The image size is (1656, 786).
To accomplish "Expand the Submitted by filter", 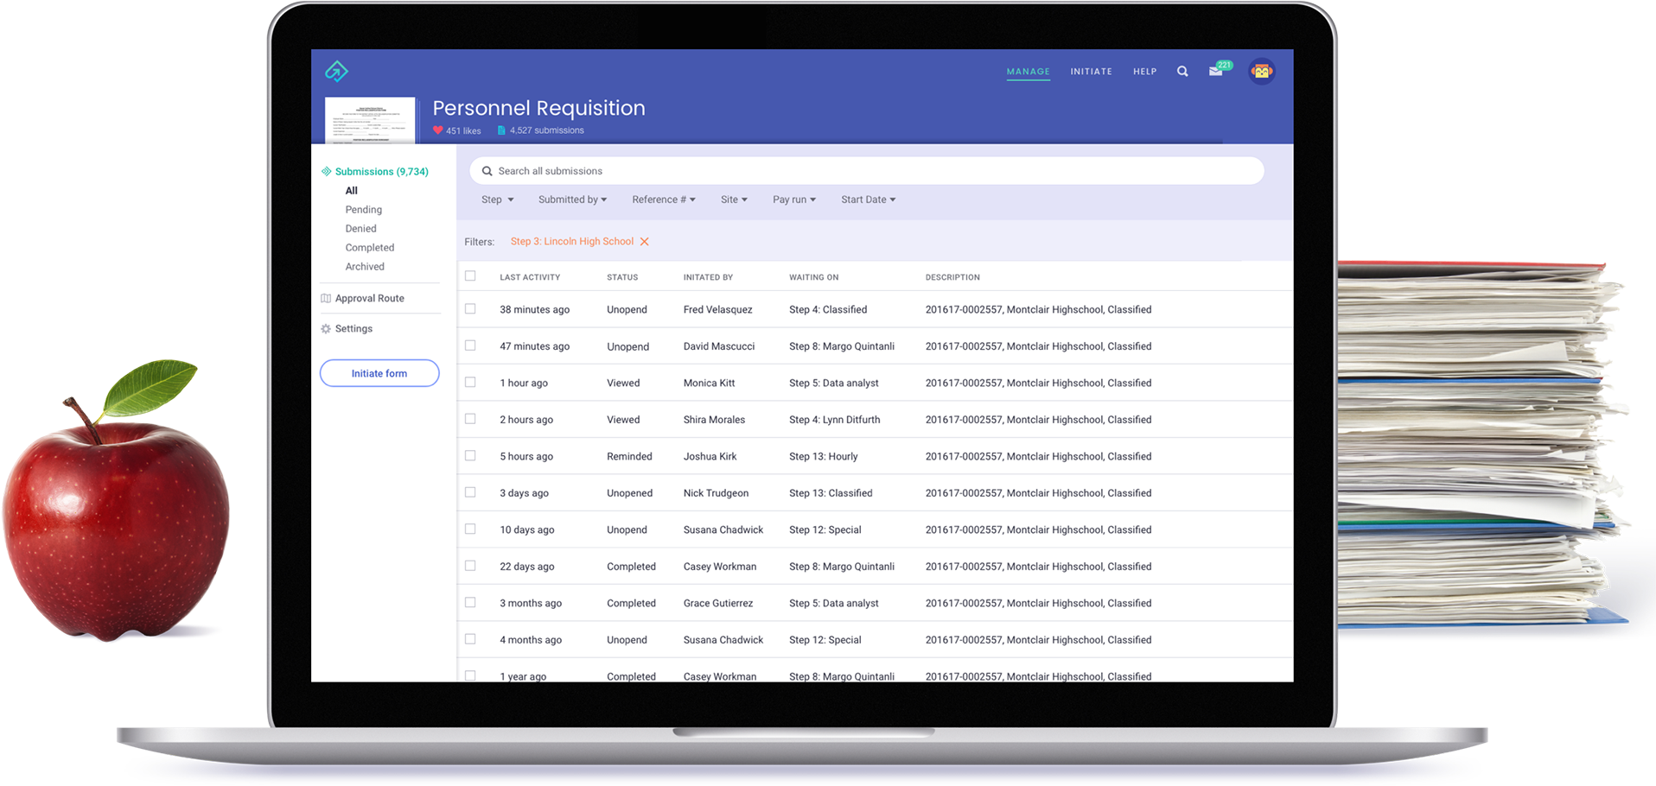I will (572, 200).
